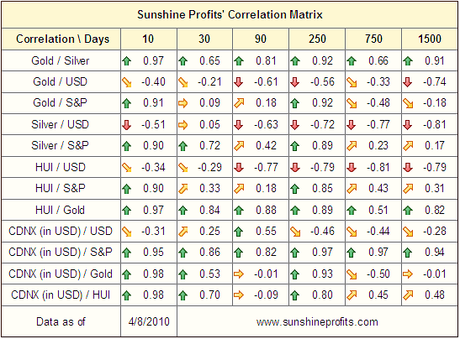
Task: Click green up arrow beside CDNX / S&P 0.94
Action: tap(408, 253)
